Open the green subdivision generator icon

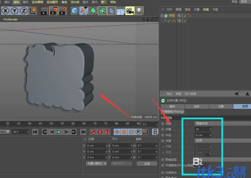[x=93, y=11]
